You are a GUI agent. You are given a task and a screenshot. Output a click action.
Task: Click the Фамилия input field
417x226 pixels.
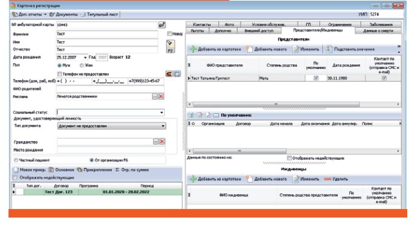tap(107, 34)
